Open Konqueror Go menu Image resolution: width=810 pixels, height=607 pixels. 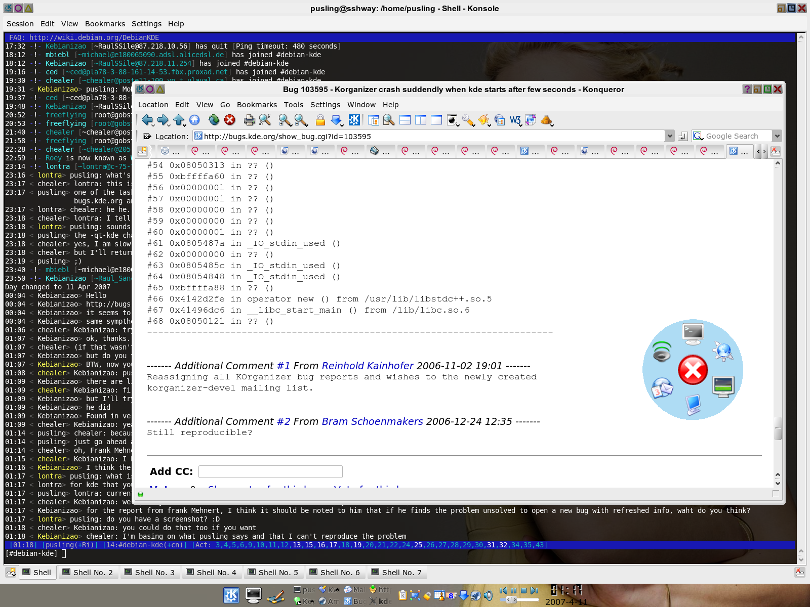[x=225, y=105]
